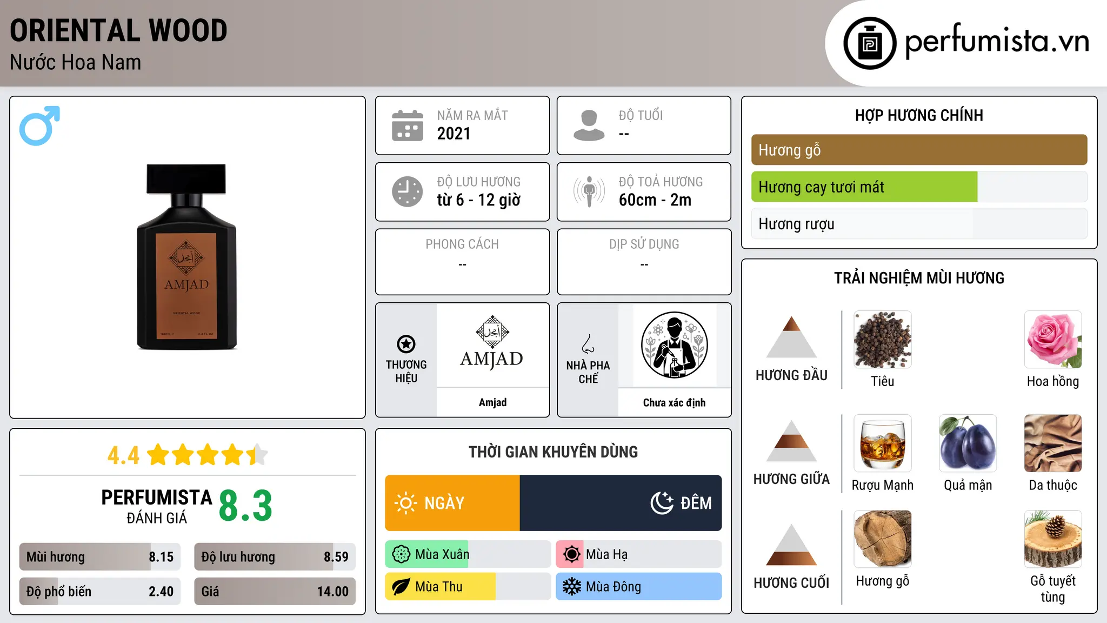Click the Hương rượu accord bar
Viewport: 1107px width, 623px height.
click(919, 224)
